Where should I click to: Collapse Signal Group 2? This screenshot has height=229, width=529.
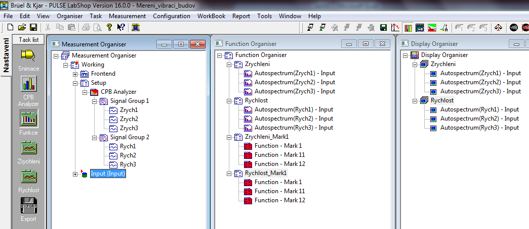click(x=94, y=137)
